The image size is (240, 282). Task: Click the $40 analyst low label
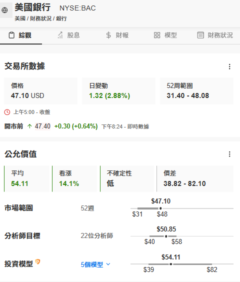click(x=149, y=241)
